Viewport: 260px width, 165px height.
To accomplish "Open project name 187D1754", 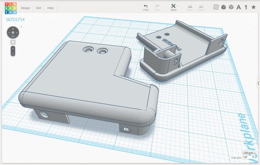I will point(15,19).
